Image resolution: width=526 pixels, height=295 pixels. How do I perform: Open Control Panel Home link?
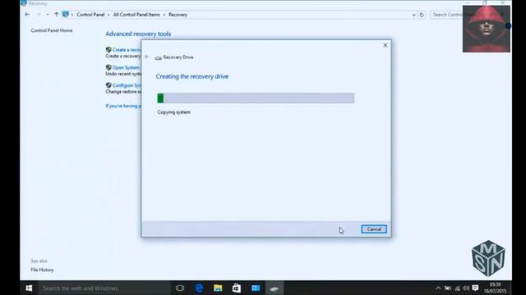[52, 30]
